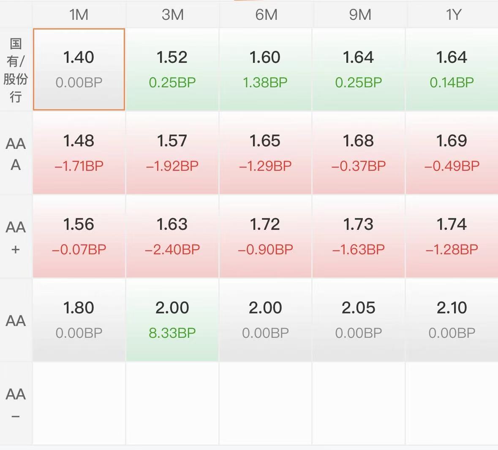Select the AA+ 1Y cell showing 1.74

452,236
